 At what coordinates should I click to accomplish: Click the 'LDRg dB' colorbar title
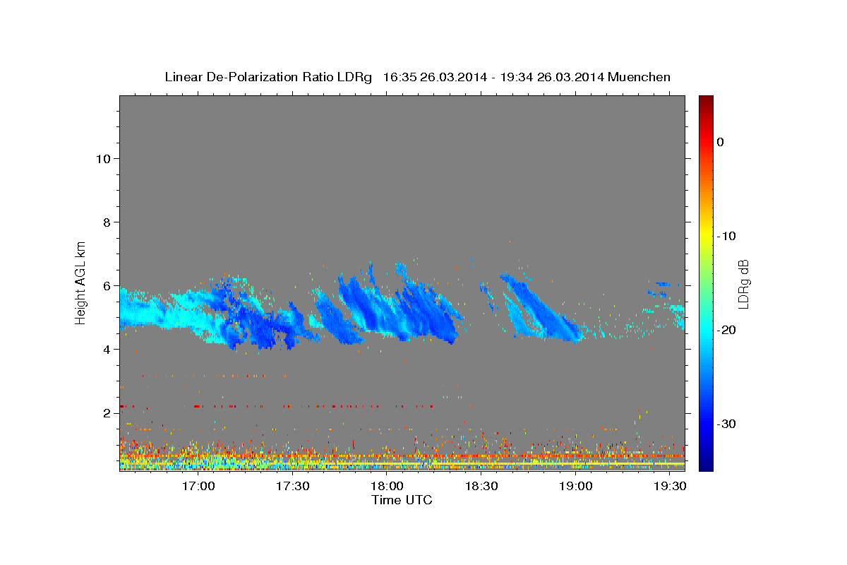(743, 283)
